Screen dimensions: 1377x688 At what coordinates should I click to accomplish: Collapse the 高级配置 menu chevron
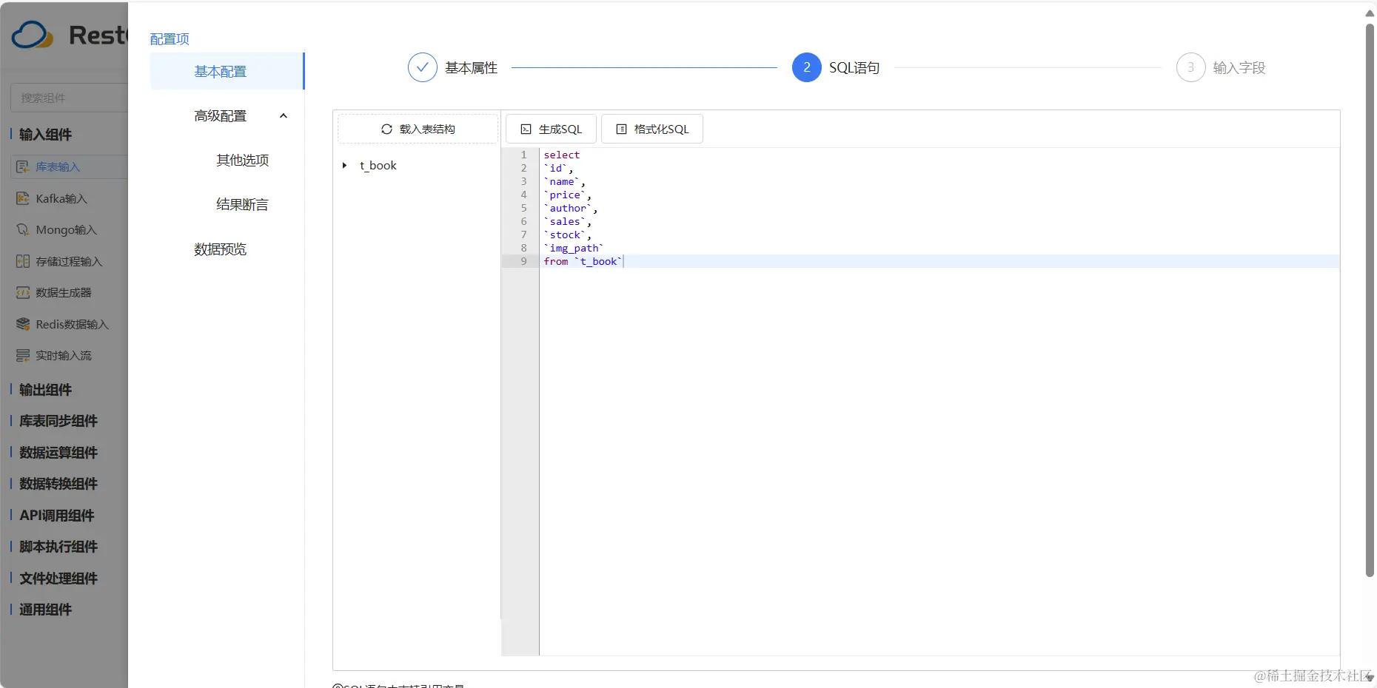coord(283,115)
